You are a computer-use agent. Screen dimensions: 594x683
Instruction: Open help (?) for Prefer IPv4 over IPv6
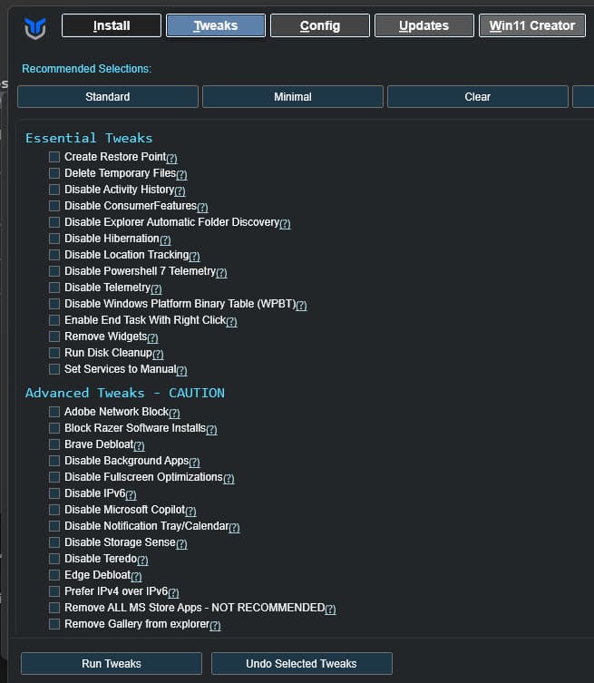click(173, 592)
